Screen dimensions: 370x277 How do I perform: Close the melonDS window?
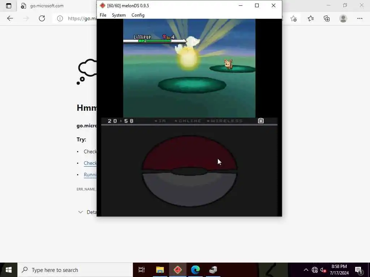click(274, 5)
